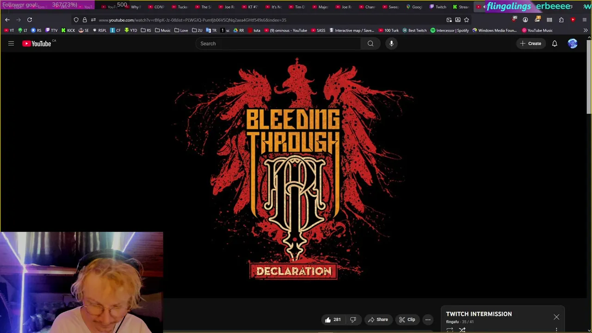View site security padlock info
Image resolution: width=592 pixels, height=333 pixels.
85,20
